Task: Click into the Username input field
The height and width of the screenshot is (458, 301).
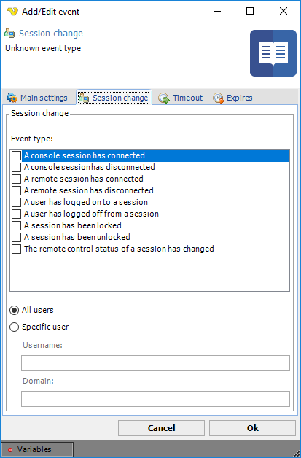Action: coord(155,363)
